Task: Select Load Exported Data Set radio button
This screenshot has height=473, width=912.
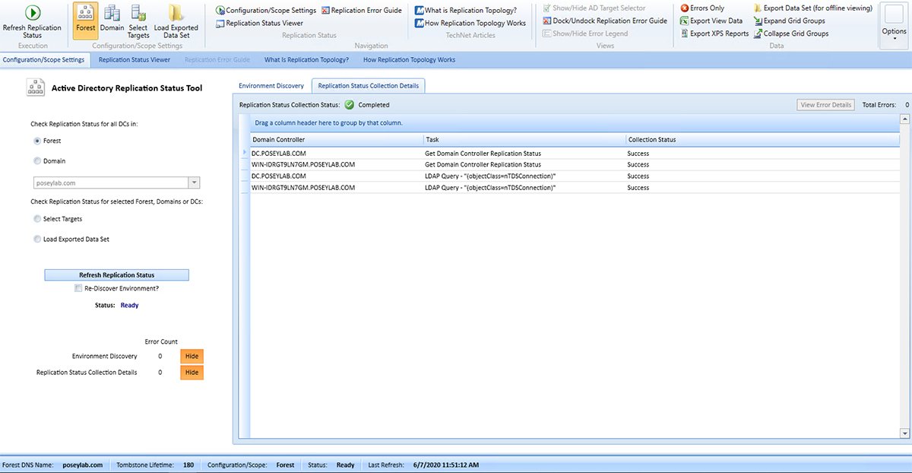Action: (38, 239)
